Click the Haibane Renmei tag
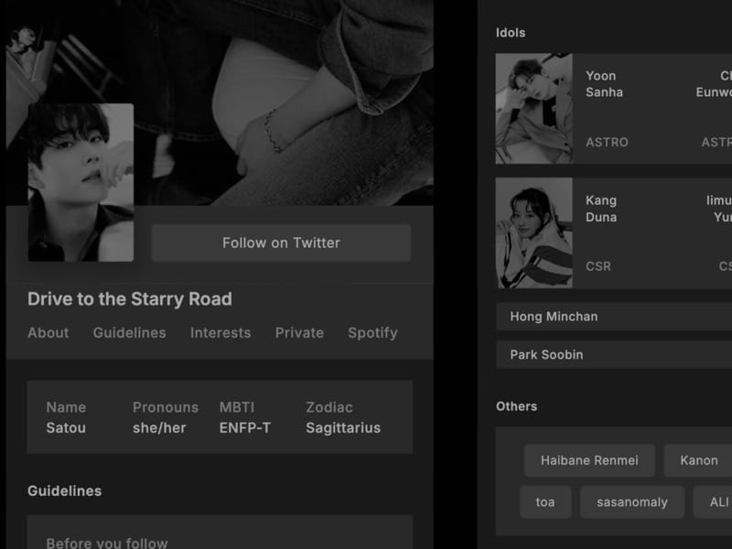Viewport: 732px width, 549px height. click(x=589, y=460)
